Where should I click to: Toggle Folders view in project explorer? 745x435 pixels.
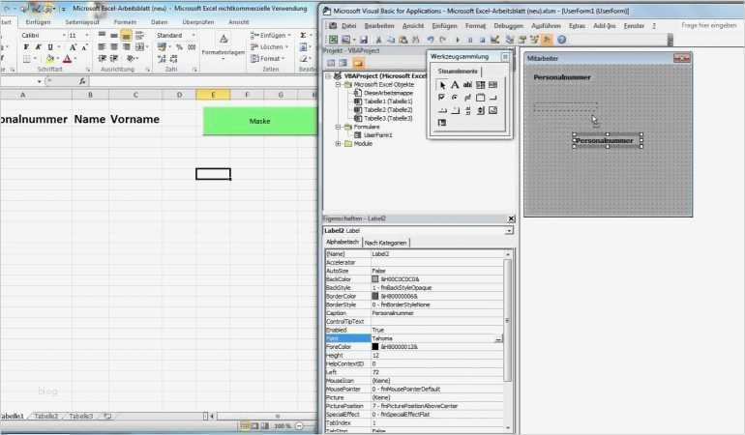point(358,63)
